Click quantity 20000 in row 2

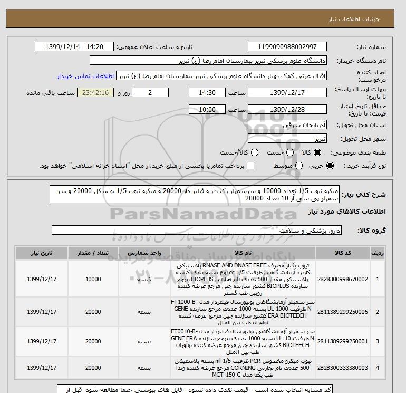tap(93, 312)
